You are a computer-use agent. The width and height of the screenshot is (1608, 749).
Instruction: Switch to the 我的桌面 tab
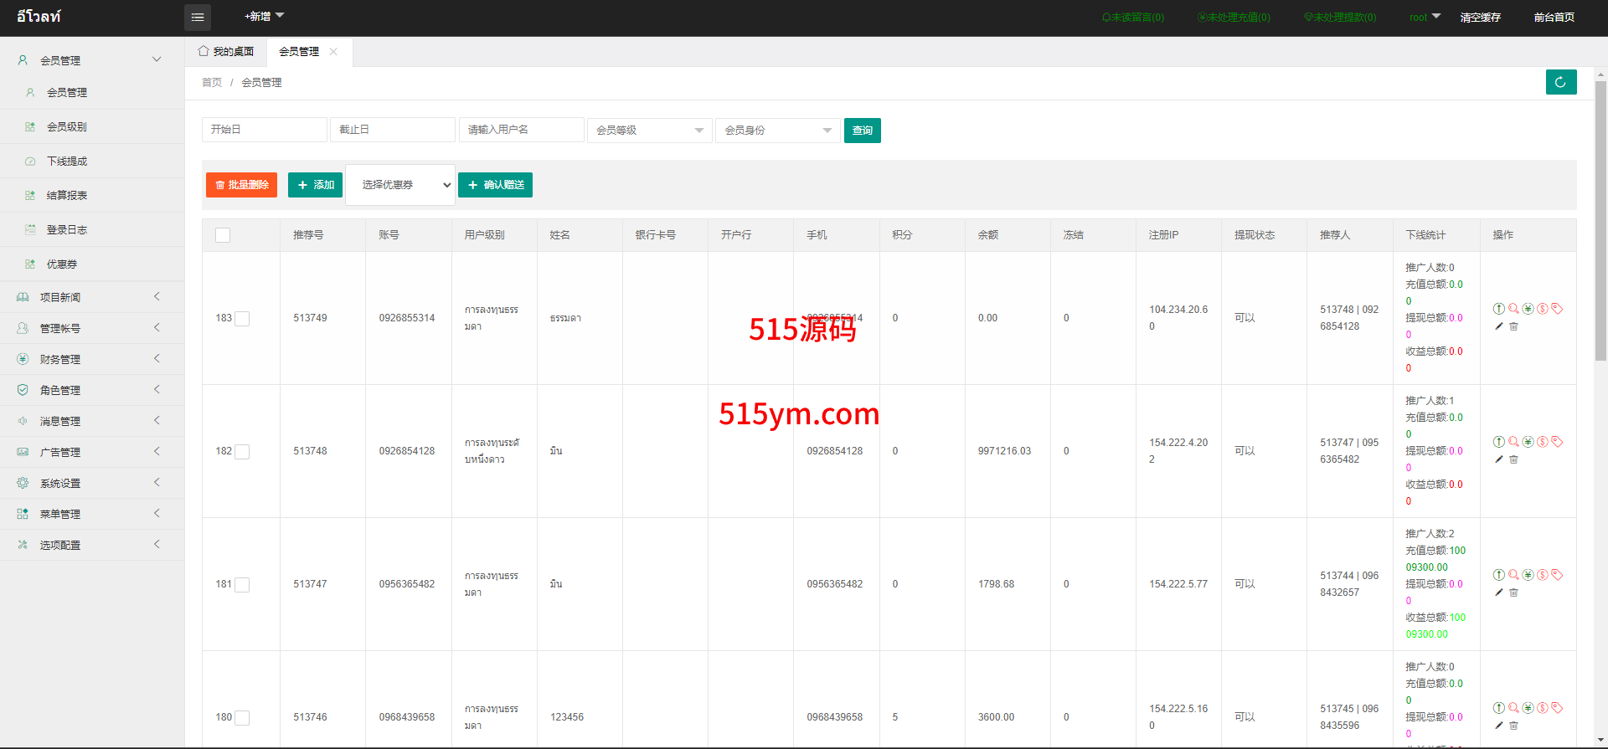click(x=226, y=52)
